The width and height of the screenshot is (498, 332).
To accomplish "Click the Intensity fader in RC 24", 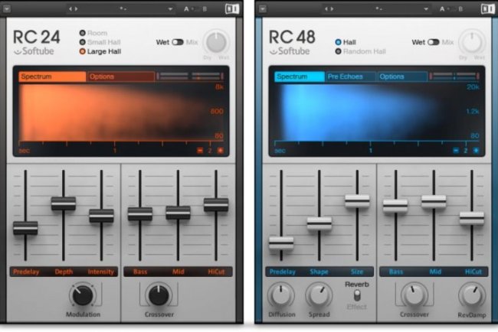I will tap(101, 216).
